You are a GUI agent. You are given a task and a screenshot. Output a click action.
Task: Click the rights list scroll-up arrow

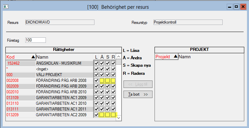(x=118, y=57)
